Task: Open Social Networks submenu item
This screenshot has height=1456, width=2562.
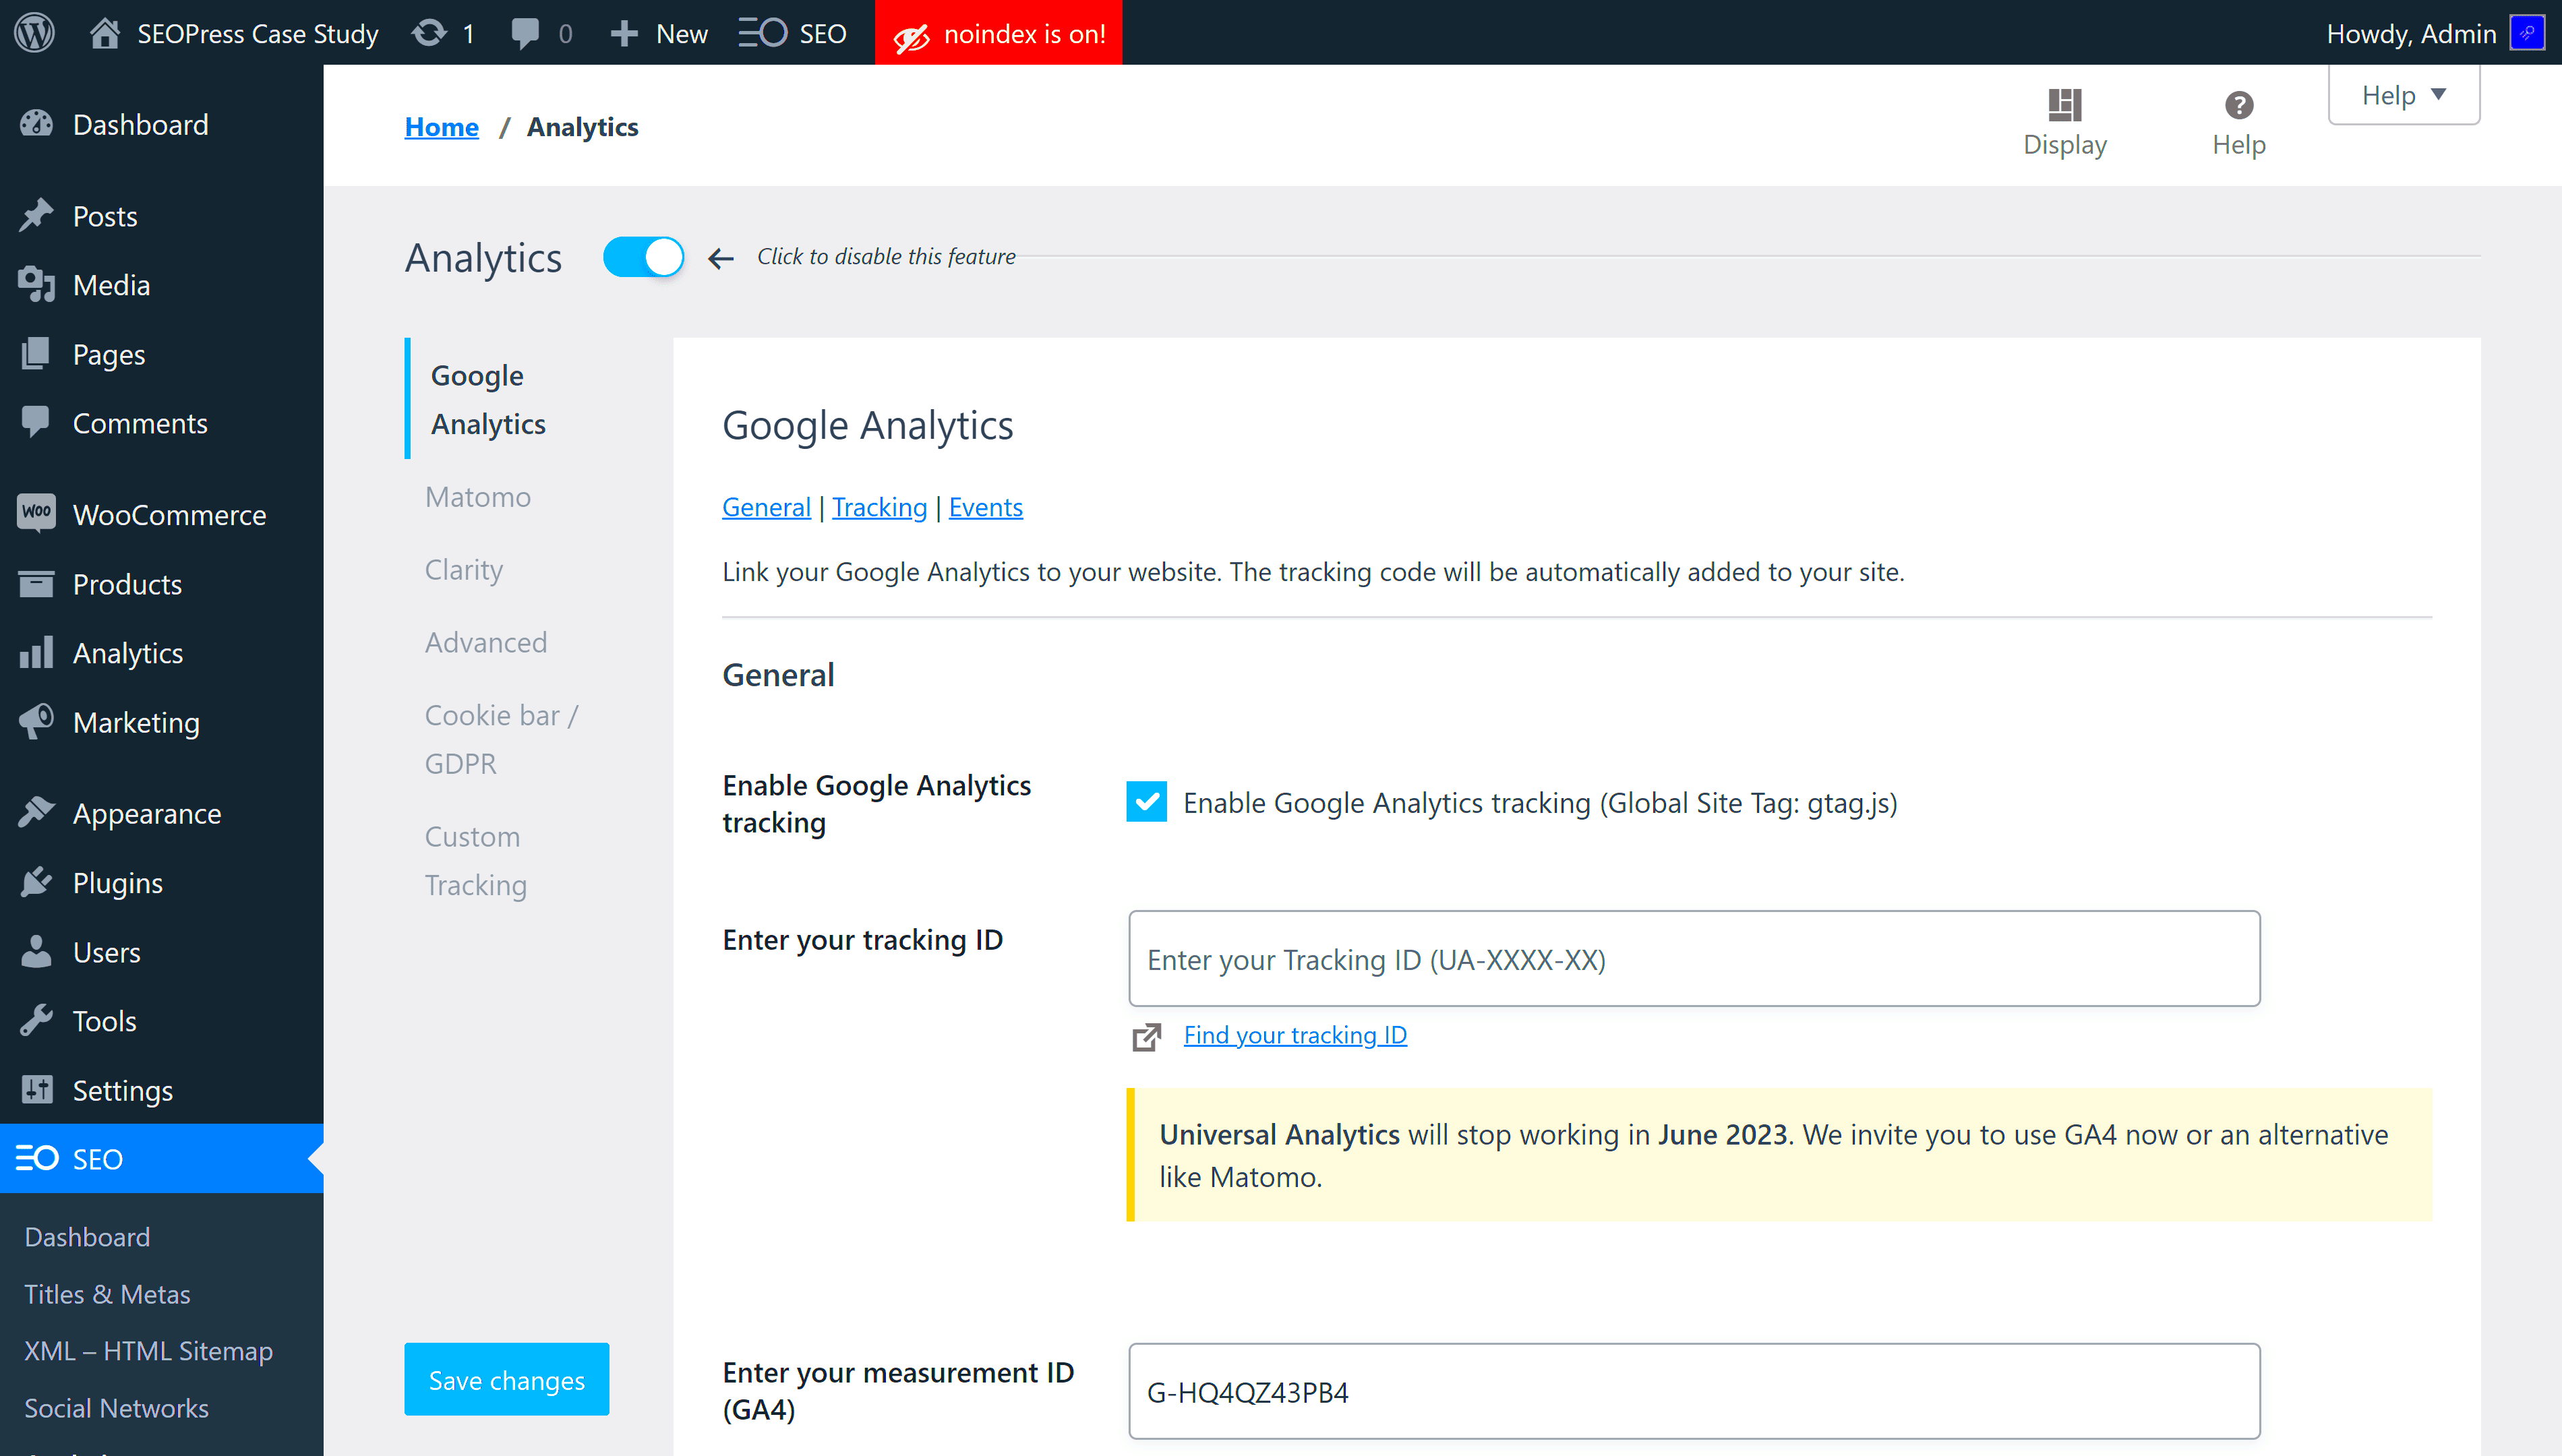Action: pos(116,1408)
